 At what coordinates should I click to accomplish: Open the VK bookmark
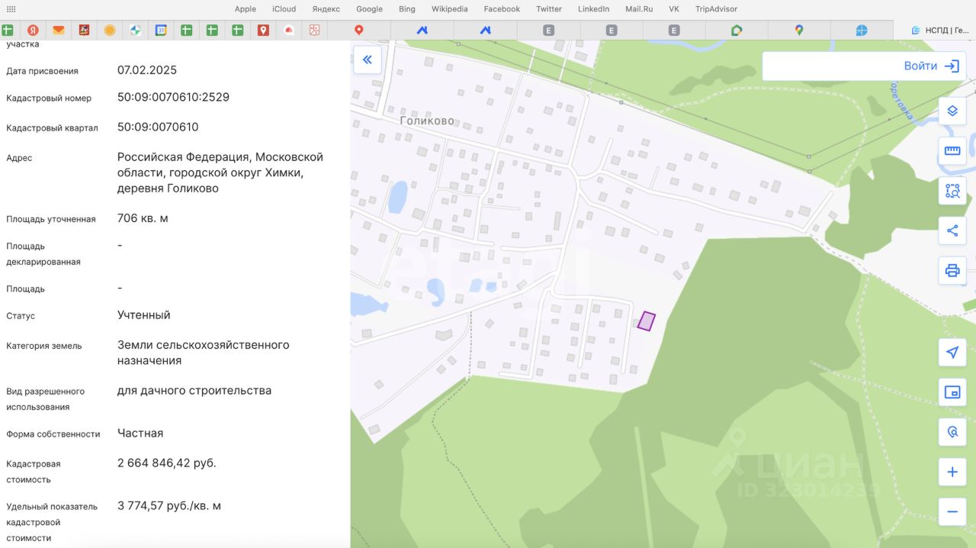click(x=674, y=9)
